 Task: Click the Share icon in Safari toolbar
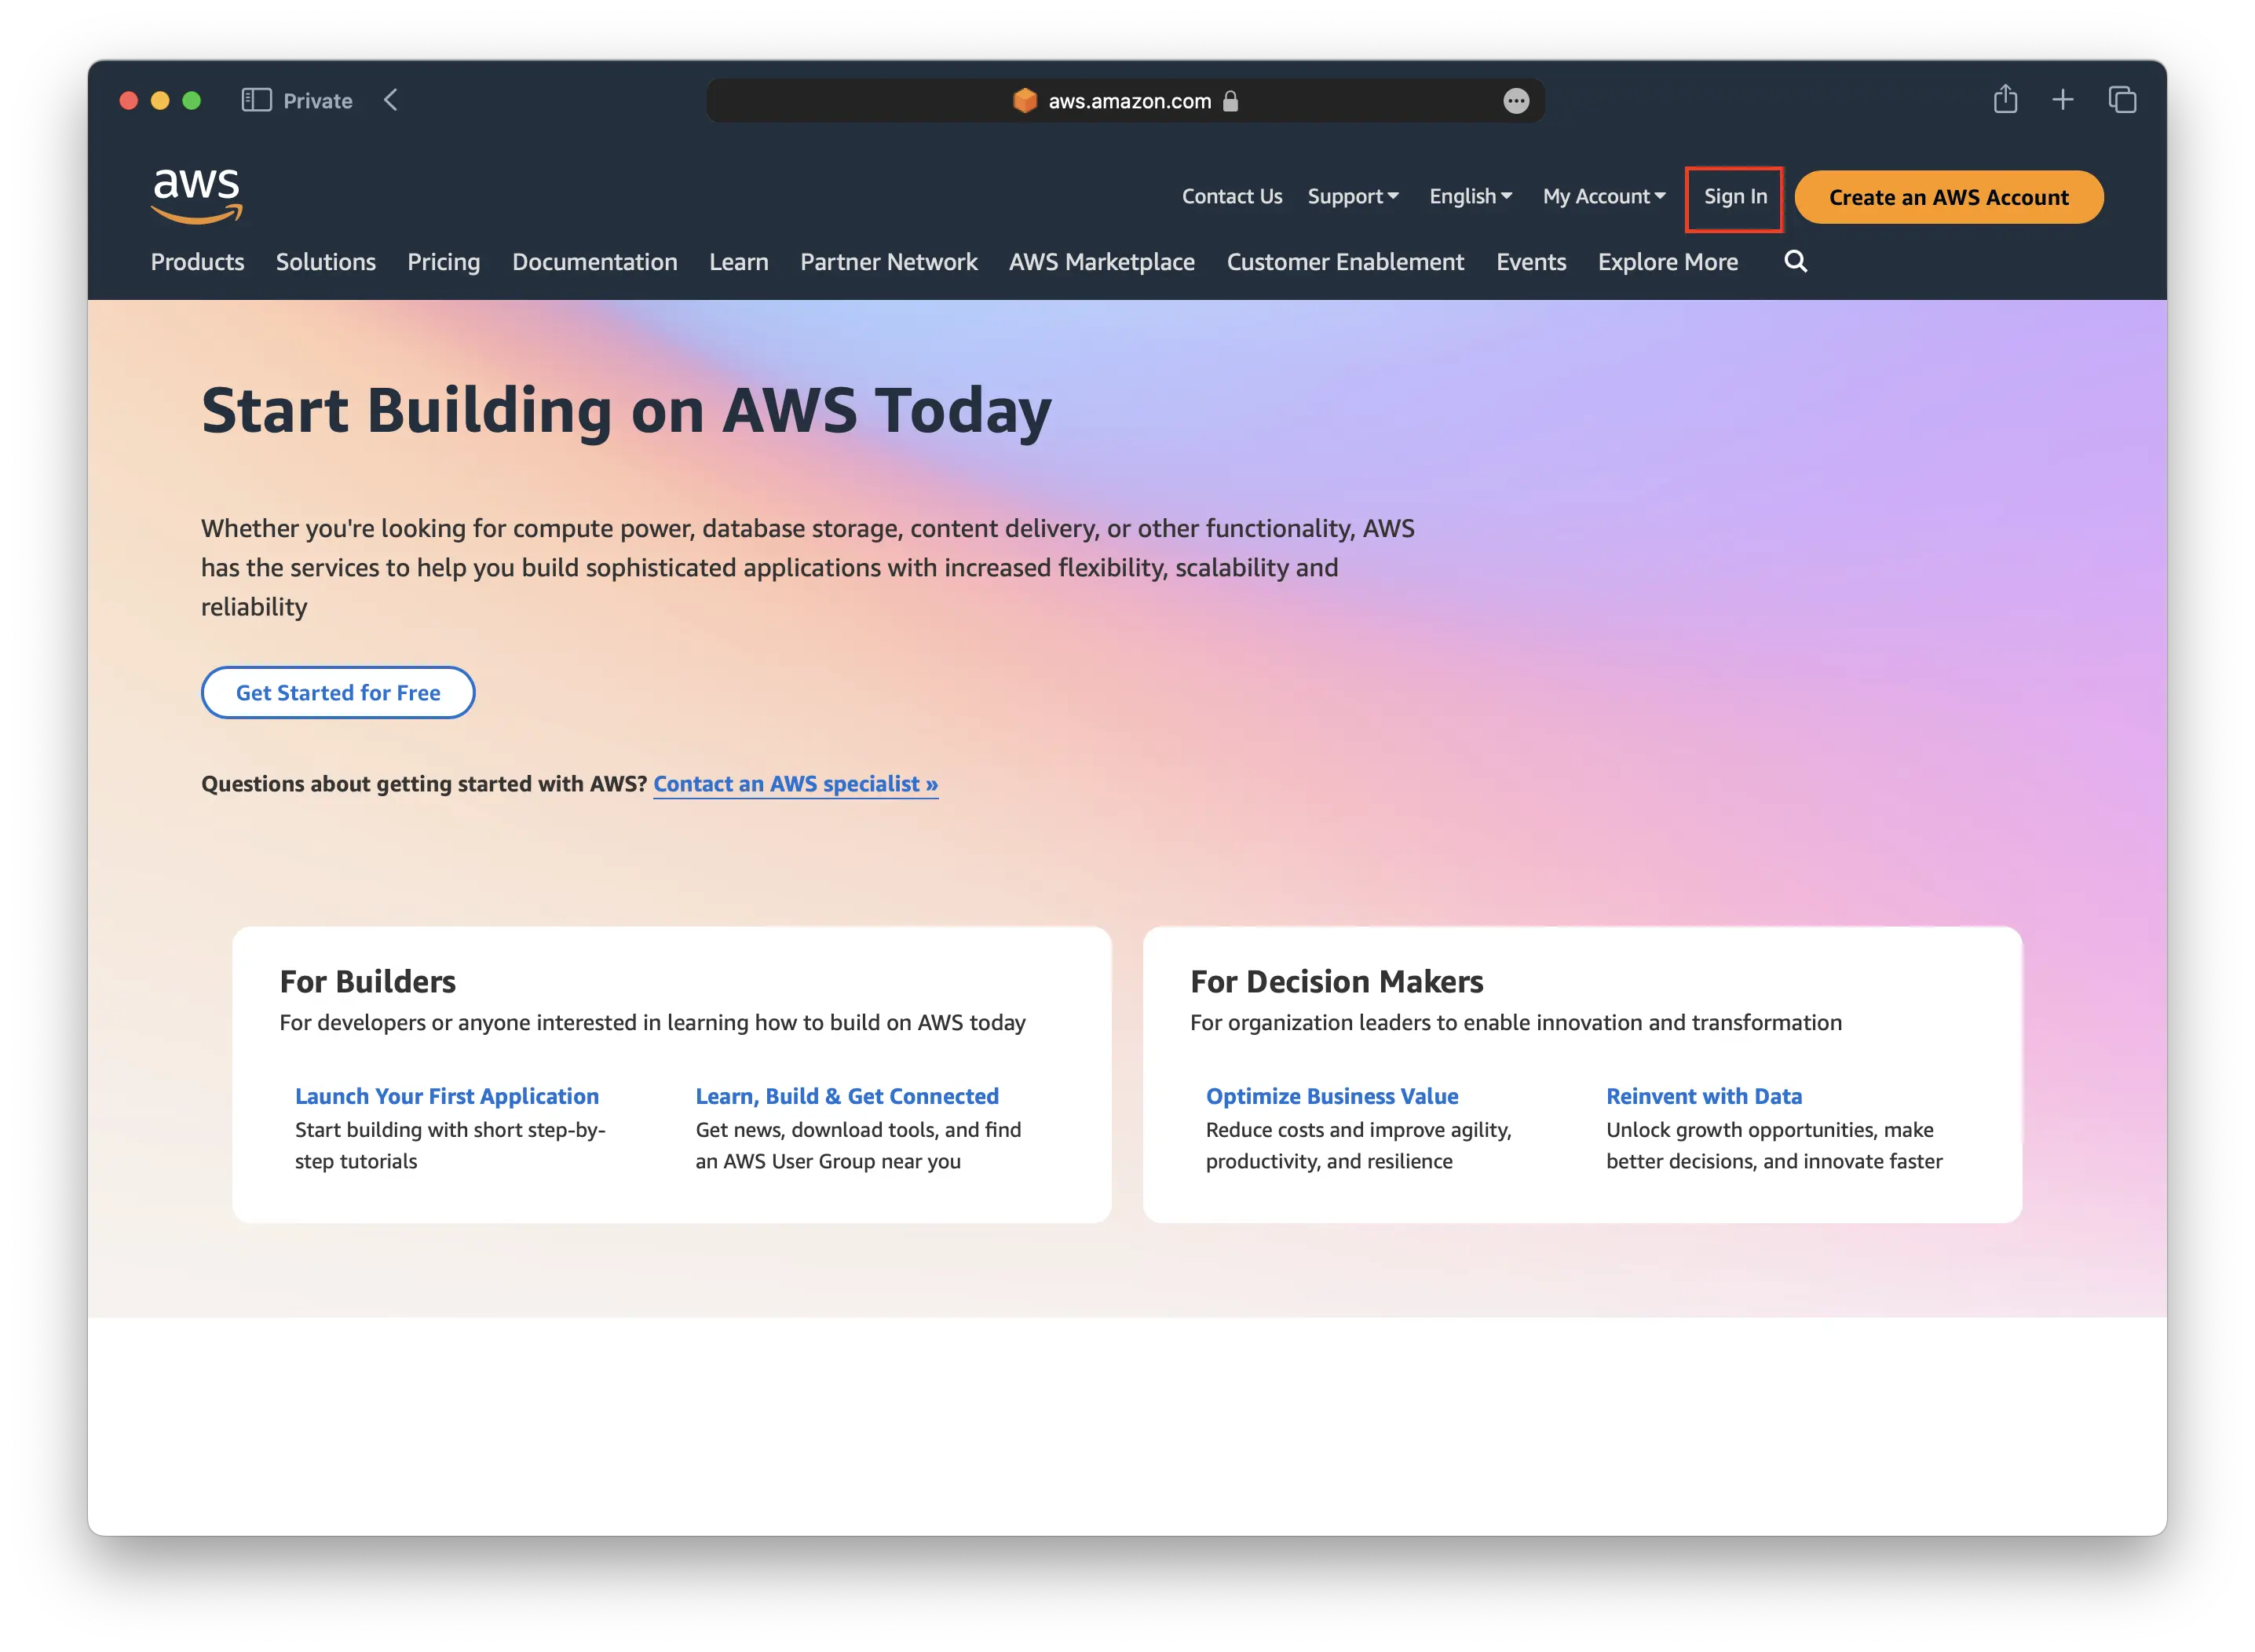(2005, 99)
